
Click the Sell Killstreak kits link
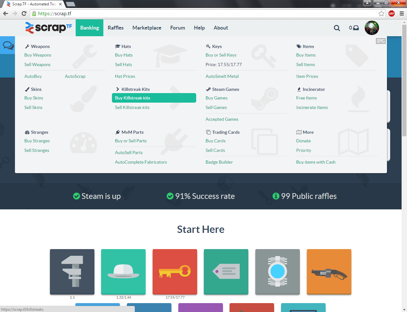132,107
